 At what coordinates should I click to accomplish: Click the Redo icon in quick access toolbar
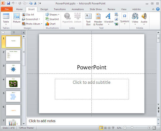coord(20,3)
